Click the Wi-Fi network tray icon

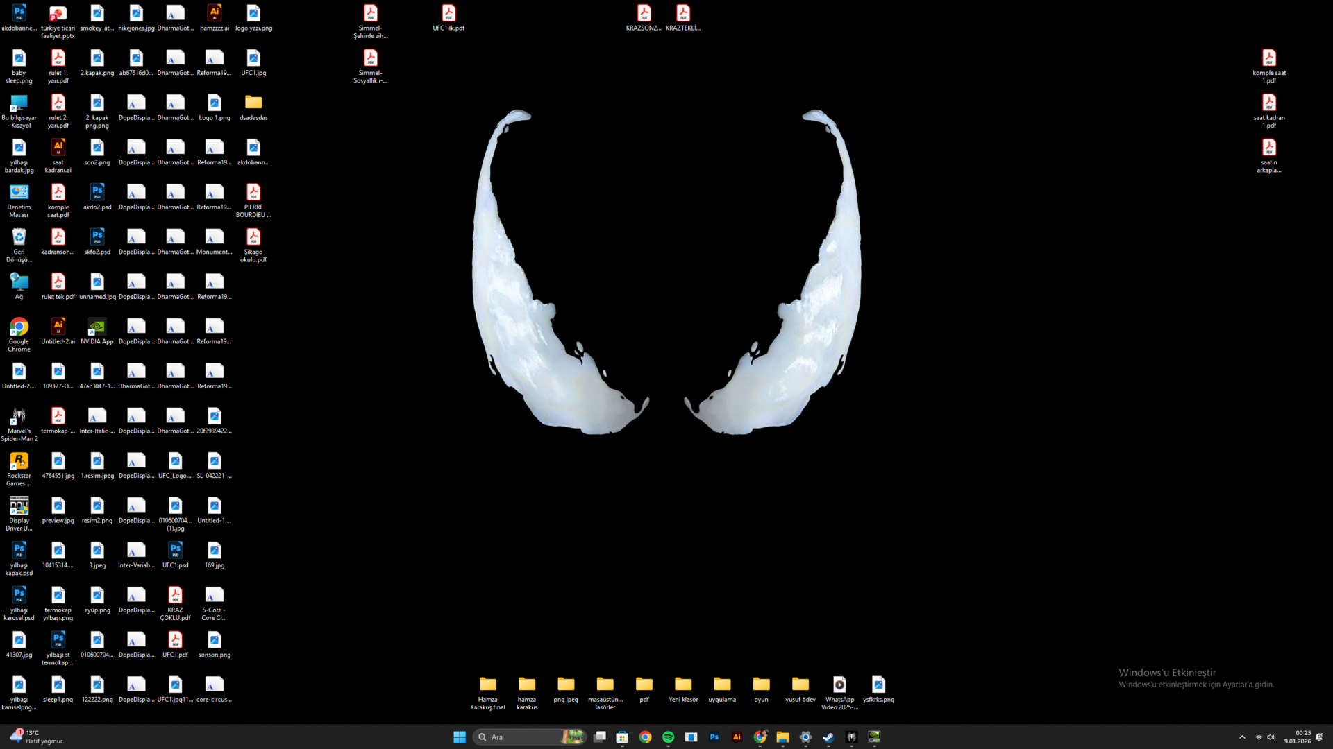click(1259, 737)
